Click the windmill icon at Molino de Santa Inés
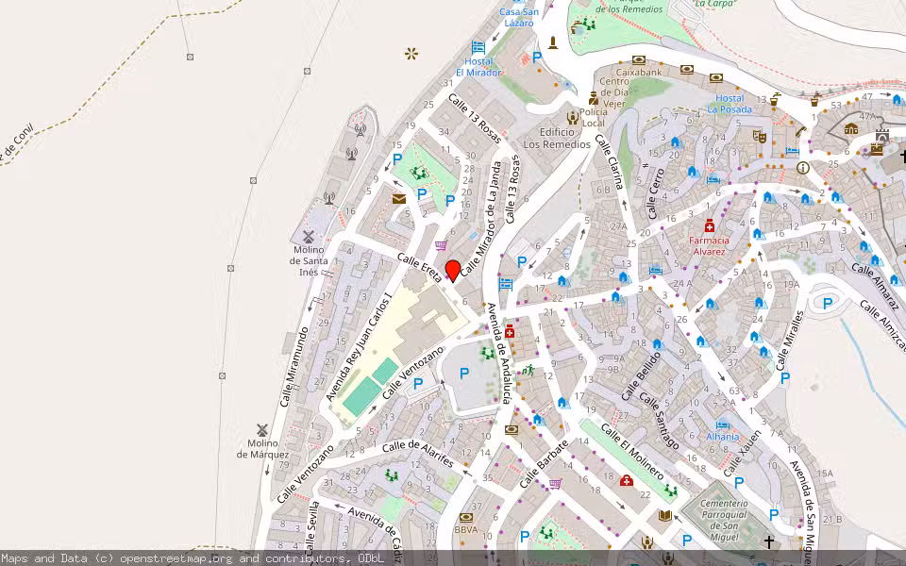This screenshot has width=906, height=566. tap(307, 236)
